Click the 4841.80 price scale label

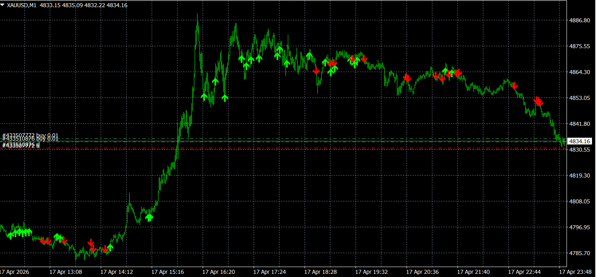[x=579, y=124]
